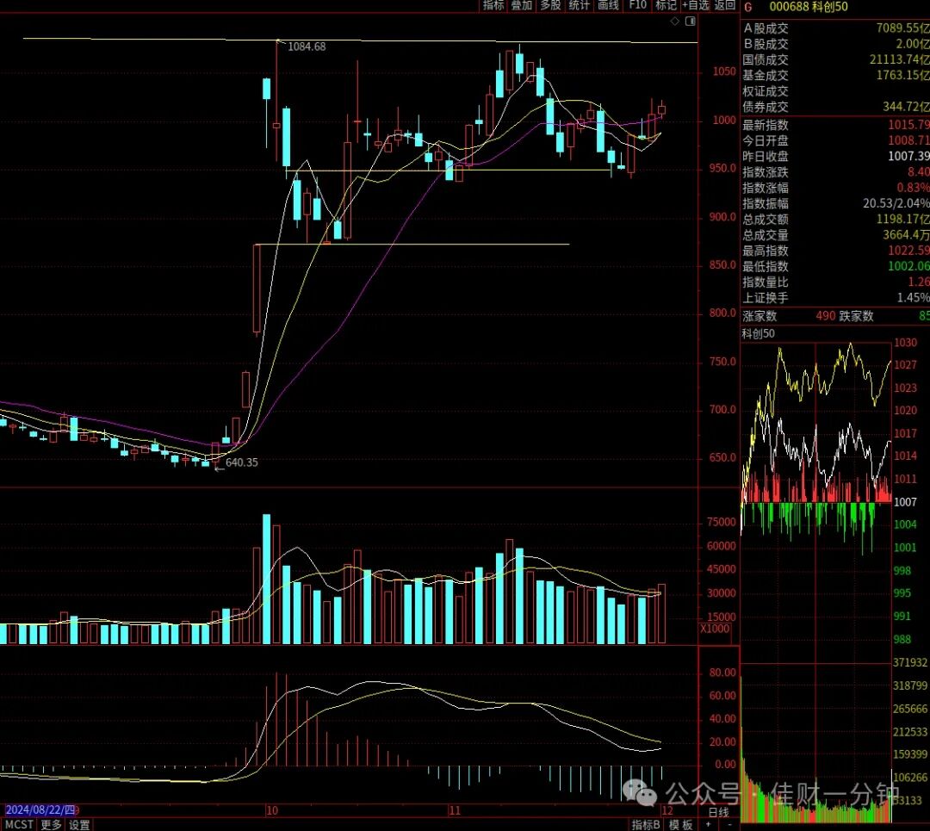Click the 基金成交 row label
The image size is (930, 831).
(766, 75)
